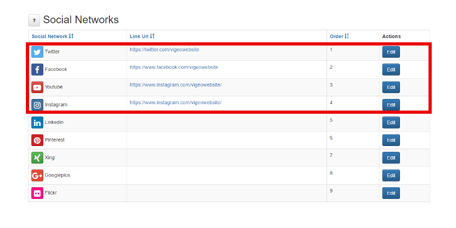Click the Facebook logo icon
Viewport: 456px width, 228px height.
pyautogui.click(x=37, y=70)
